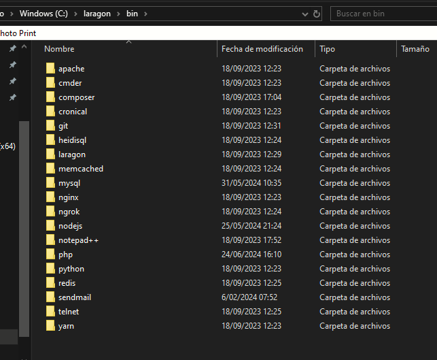Select the yarn folder icon
Viewport: 437px width, 360px height.
[50, 326]
